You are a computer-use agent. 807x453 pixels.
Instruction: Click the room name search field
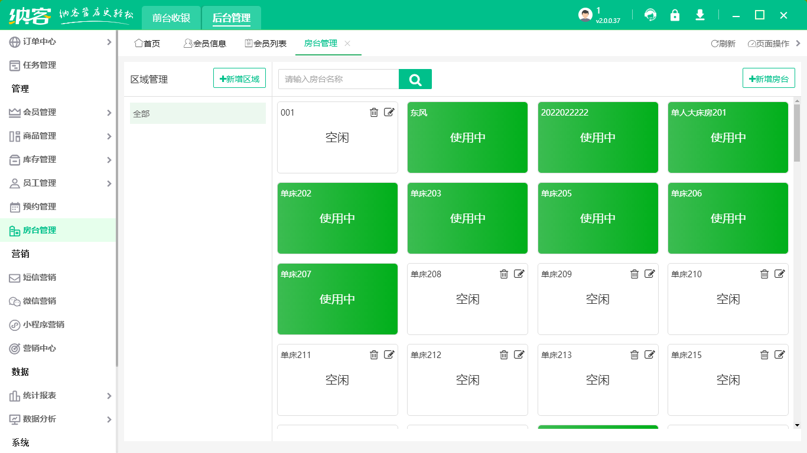[x=339, y=79]
